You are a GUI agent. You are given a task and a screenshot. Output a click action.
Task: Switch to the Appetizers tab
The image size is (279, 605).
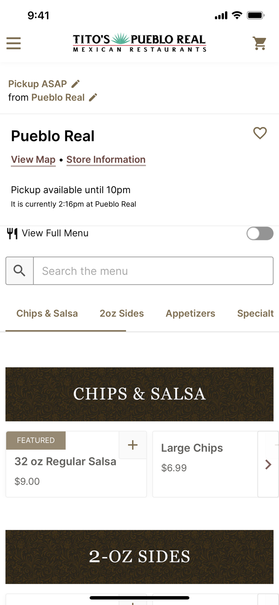(x=190, y=313)
